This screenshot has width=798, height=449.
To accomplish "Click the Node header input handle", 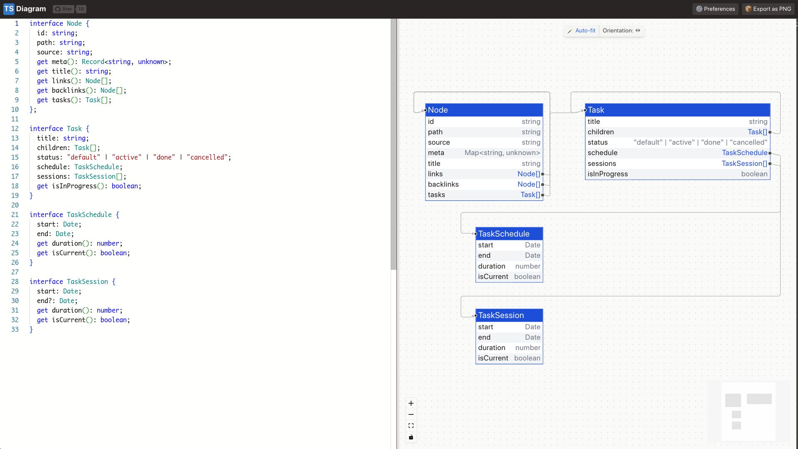I will click(x=425, y=110).
